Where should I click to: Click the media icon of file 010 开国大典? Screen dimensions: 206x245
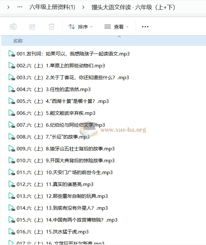pos(12,160)
